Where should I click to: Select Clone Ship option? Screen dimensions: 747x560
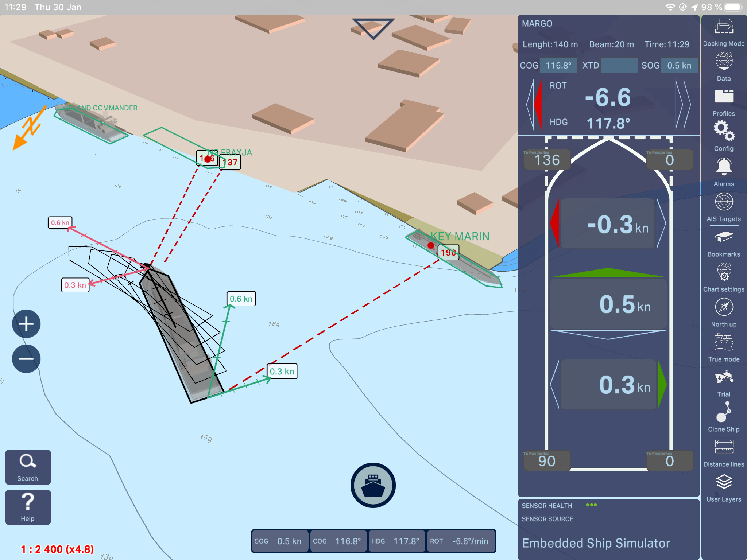[724, 413]
